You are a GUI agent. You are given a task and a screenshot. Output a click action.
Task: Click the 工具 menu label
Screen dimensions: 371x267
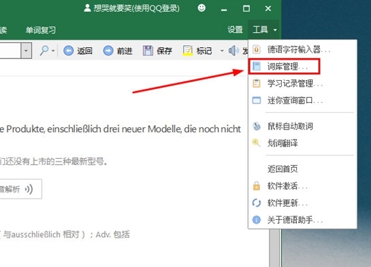coord(261,29)
